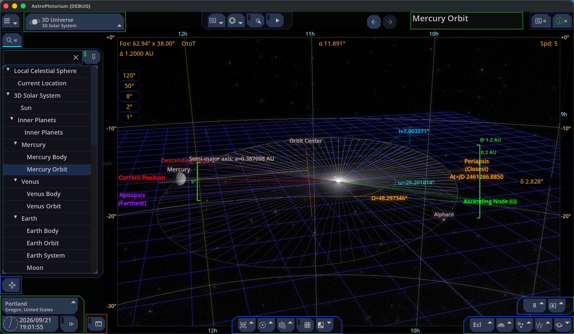Open the stars display options
The image size is (574, 334).
524,325
